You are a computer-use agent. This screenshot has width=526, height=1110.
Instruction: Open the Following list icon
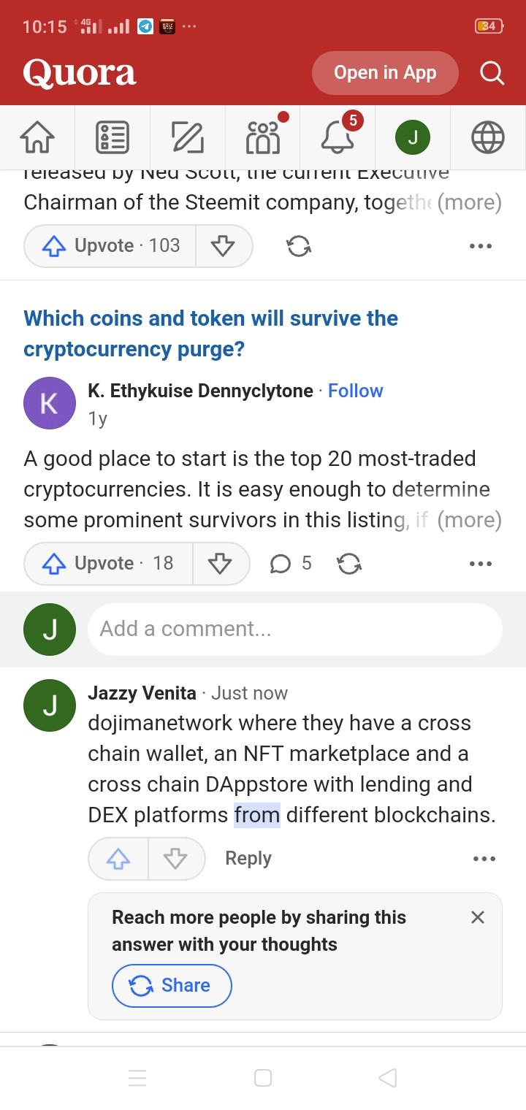coord(113,137)
